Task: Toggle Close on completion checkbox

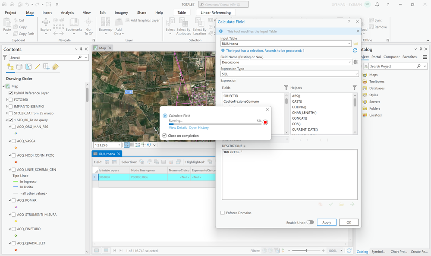Action: pos(164,136)
